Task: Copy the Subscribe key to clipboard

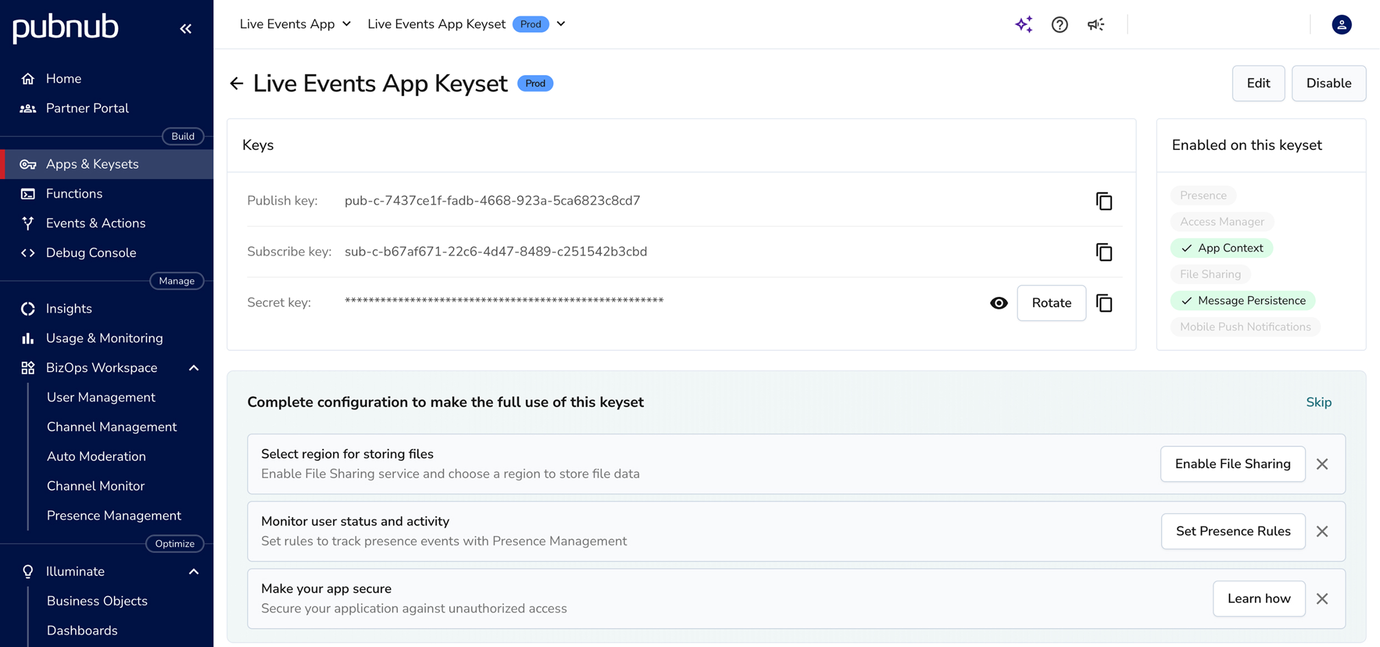Action: (1104, 252)
